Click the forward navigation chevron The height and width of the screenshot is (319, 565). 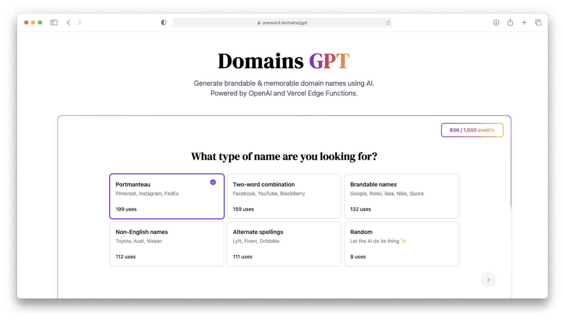click(x=79, y=22)
